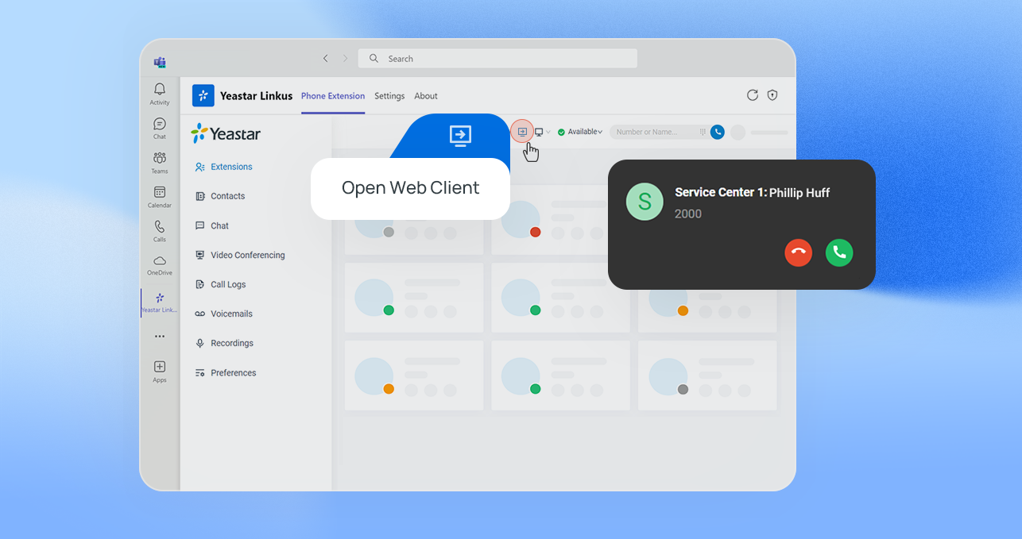Click the blue call button in dial bar
The width and height of the screenshot is (1022, 539).
(x=718, y=132)
